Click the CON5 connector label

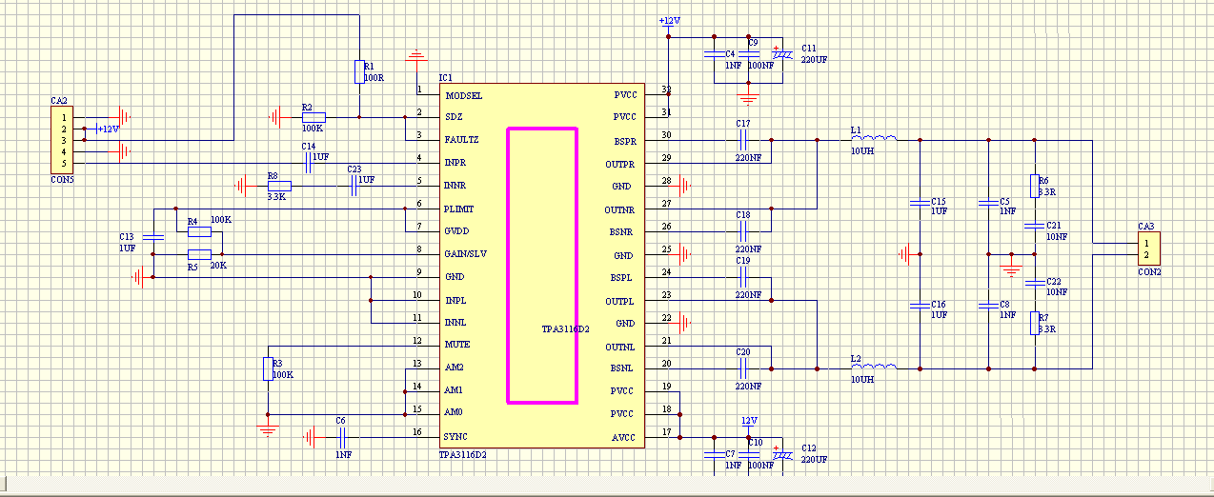(62, 179)
